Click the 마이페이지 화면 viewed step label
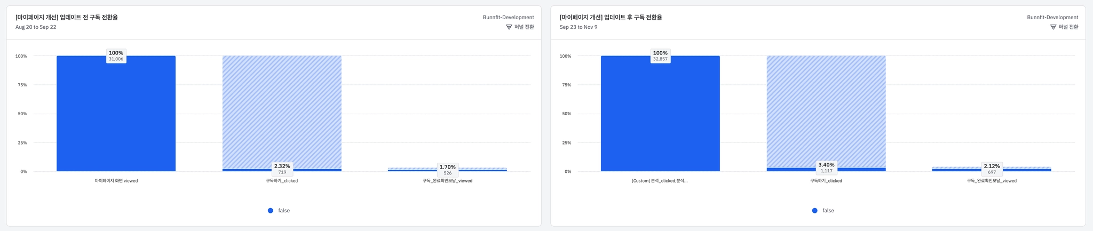Viewport: 1093px width, 231px height. [116, 181]
